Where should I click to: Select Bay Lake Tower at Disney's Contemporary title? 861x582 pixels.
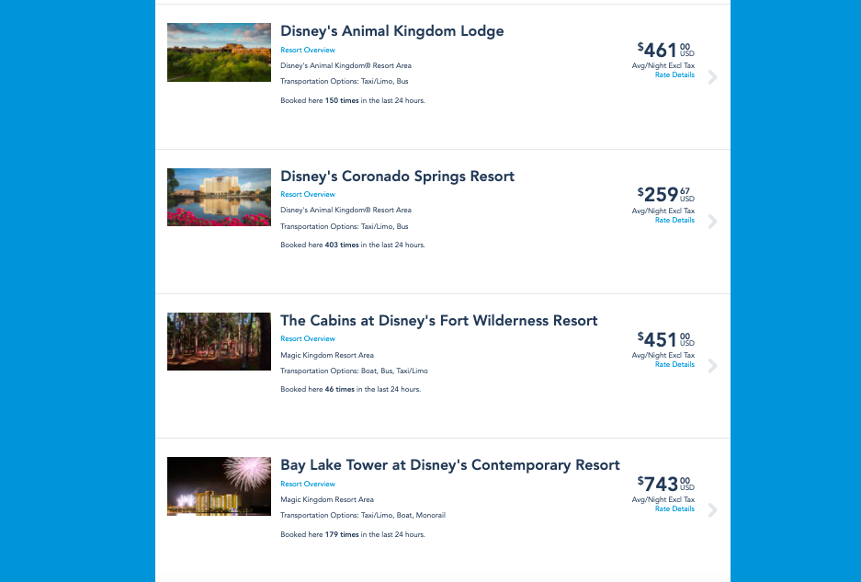tap(450, 465)
